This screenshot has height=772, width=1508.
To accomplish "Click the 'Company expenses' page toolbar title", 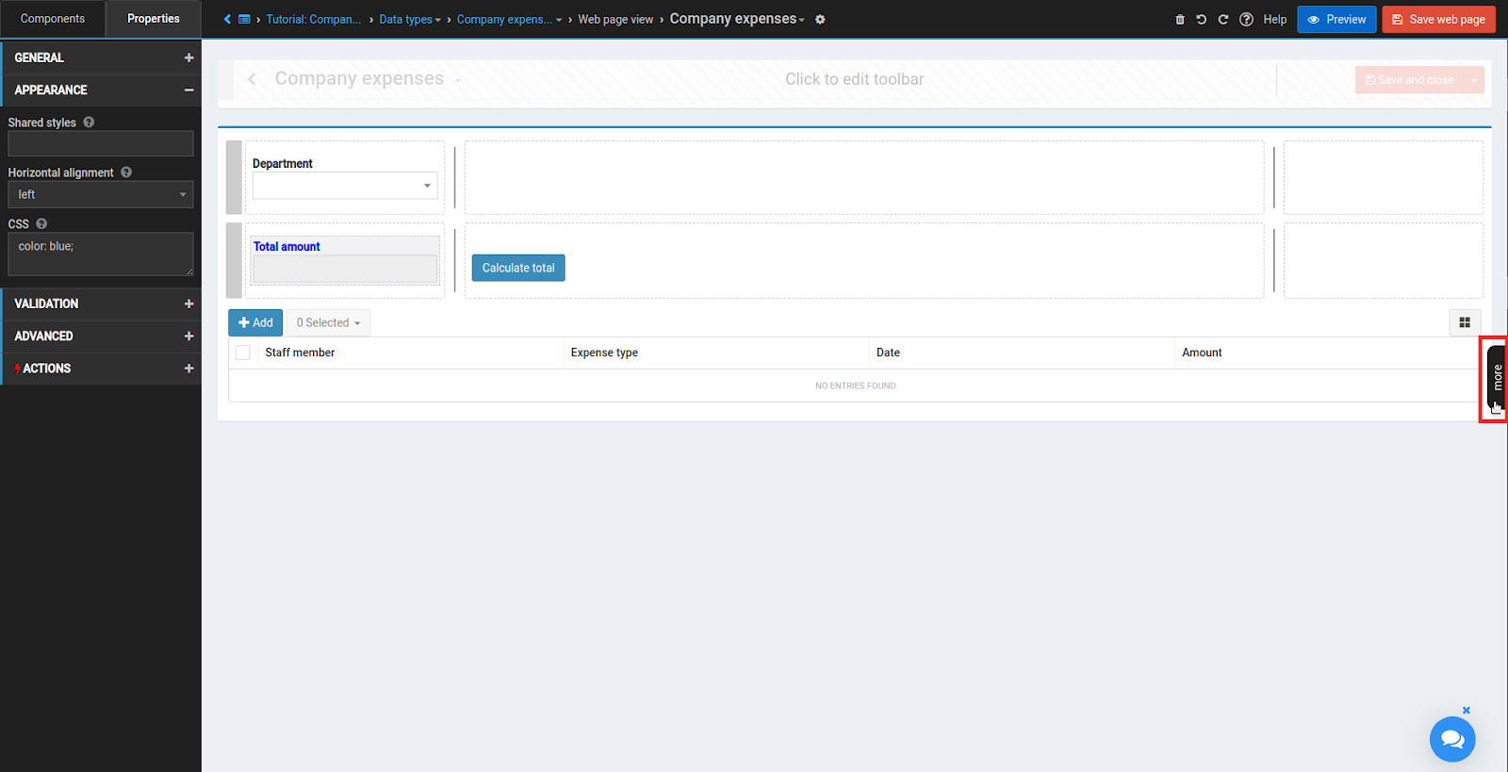I will 359,78.
